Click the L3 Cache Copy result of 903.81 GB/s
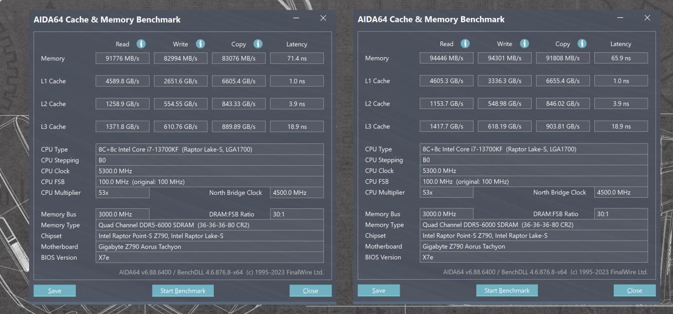The width and height of the screenshot is (673, 314). 563,126
